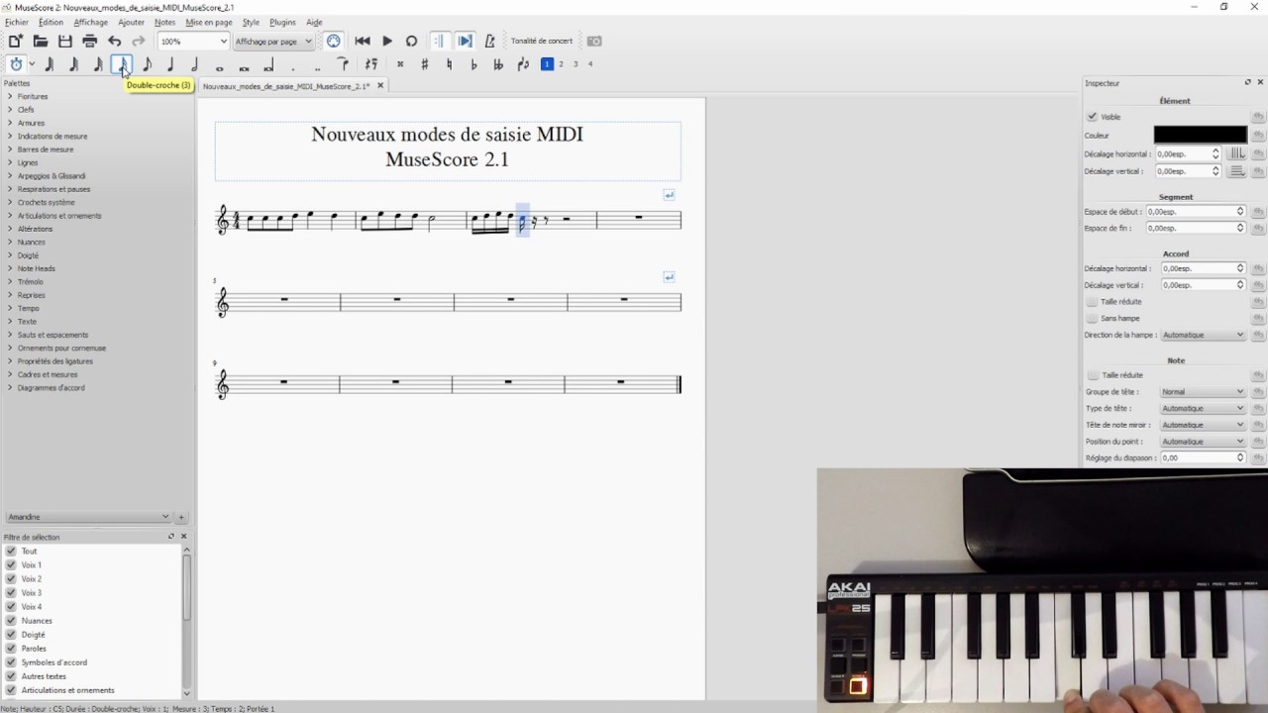This screenshot has height=713, width=1268.
Task: Open the Édition menu
Action: click(51, 22)
